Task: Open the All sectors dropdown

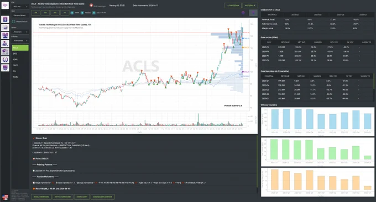Action: coord(20,32)
